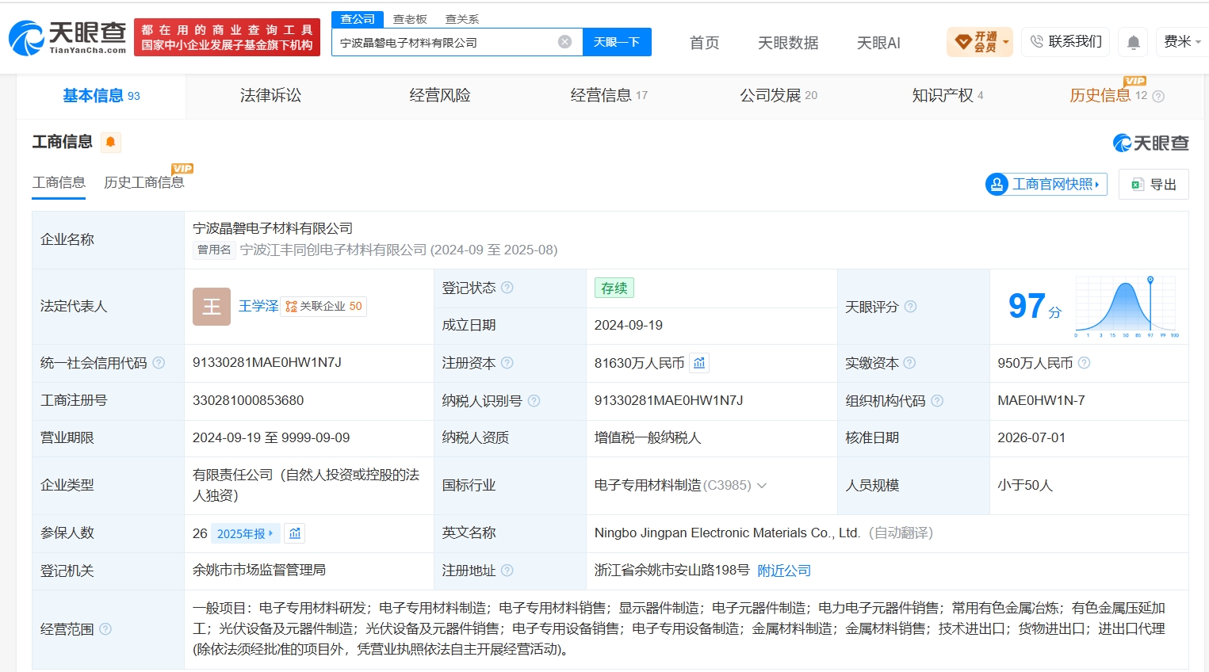Click help icon beside 经营范围
Viewport: 1209px width, 672px height.
[105, 629]
